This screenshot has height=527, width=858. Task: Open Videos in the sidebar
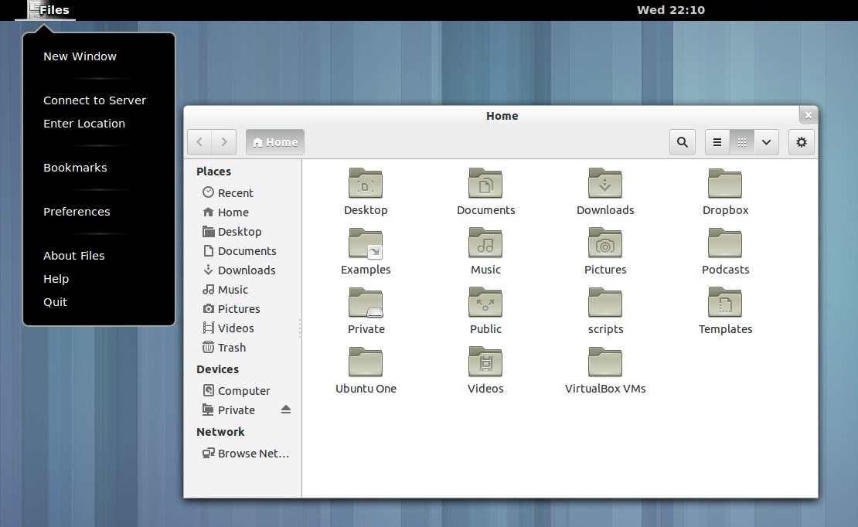click(x=243, y=328)
